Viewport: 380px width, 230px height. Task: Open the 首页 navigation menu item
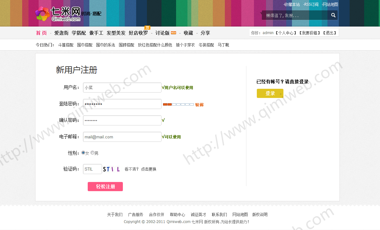coord(41,33)
